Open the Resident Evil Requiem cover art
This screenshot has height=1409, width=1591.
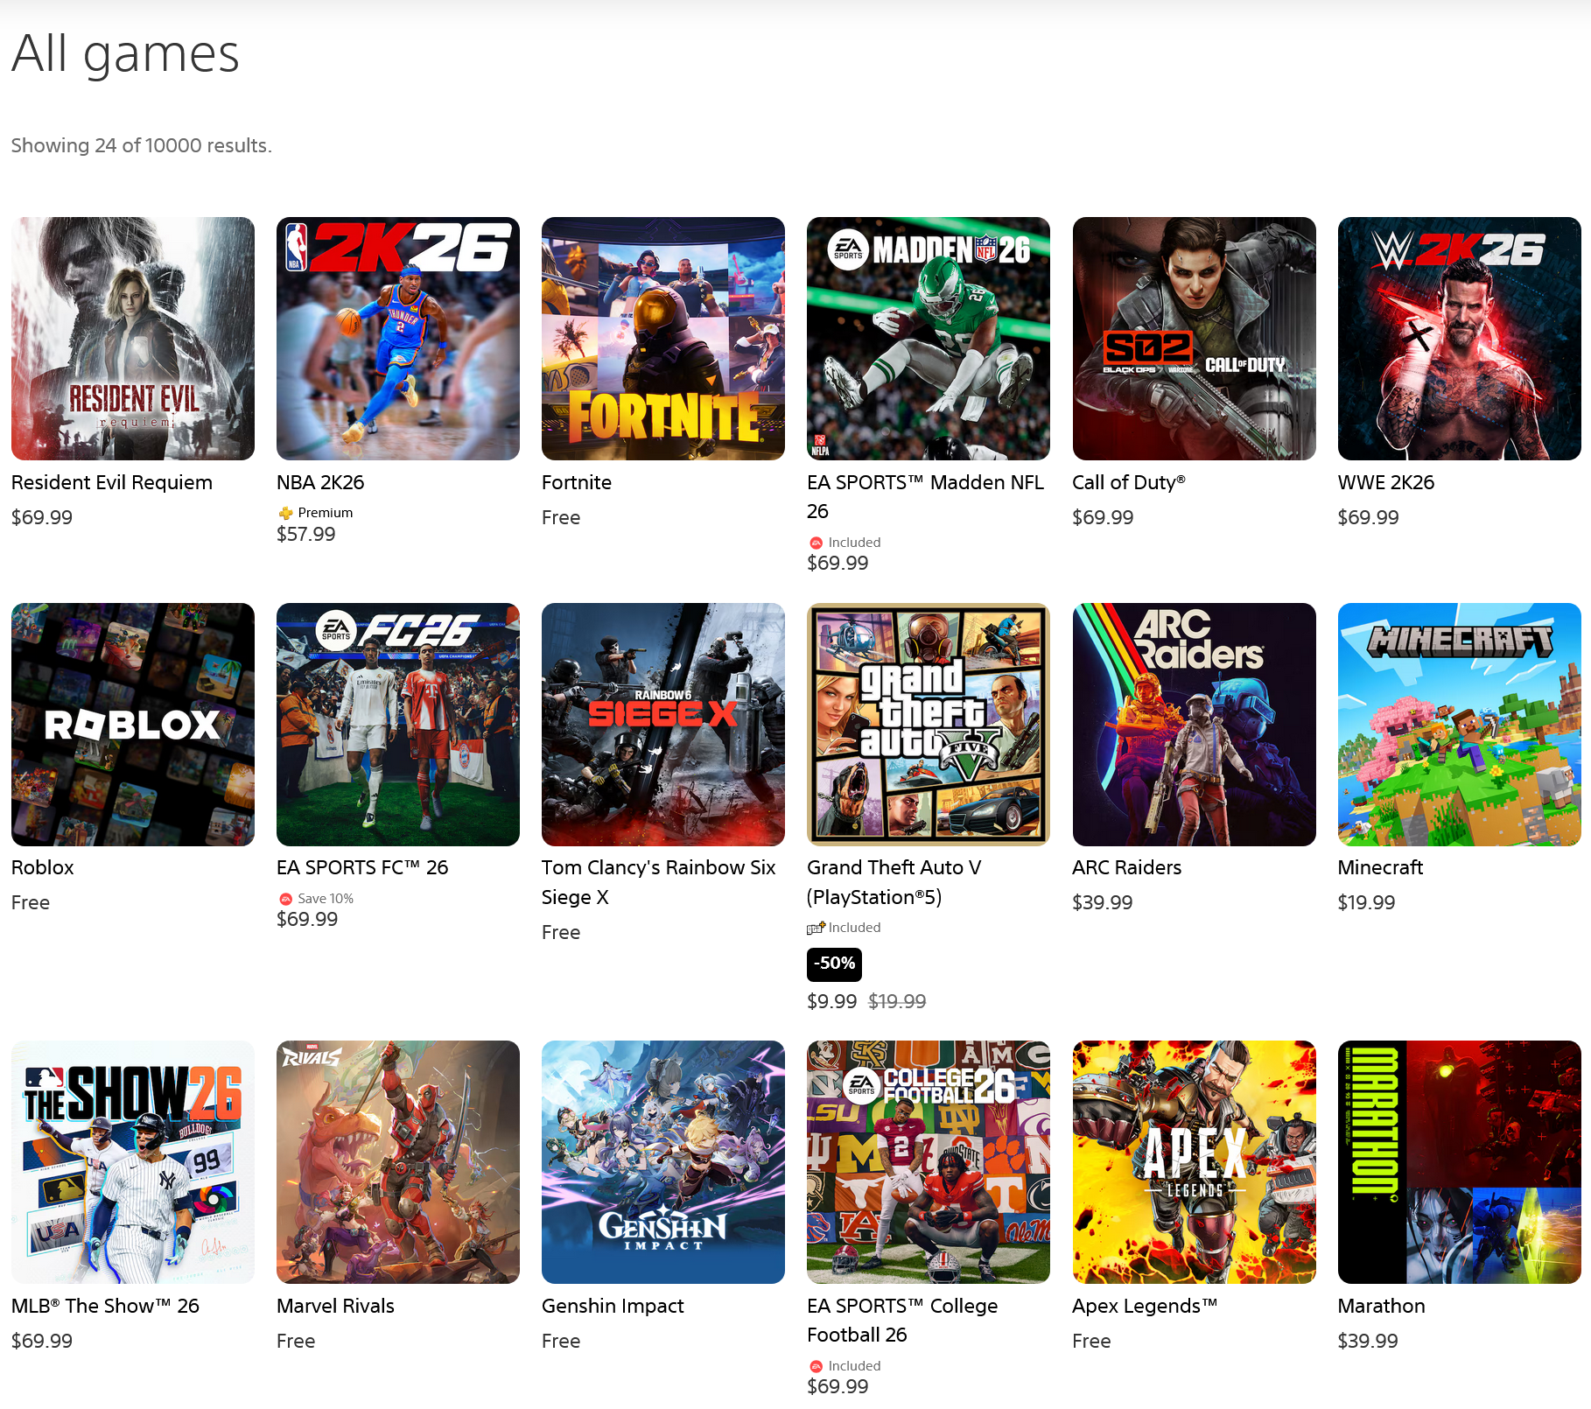pos(133,339)
